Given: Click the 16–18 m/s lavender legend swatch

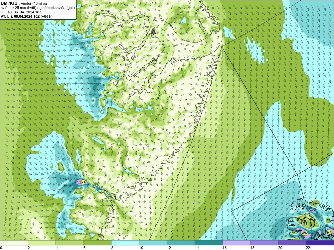Looking at the screenshot, I should pyautogui.click(x=236, y=243).
